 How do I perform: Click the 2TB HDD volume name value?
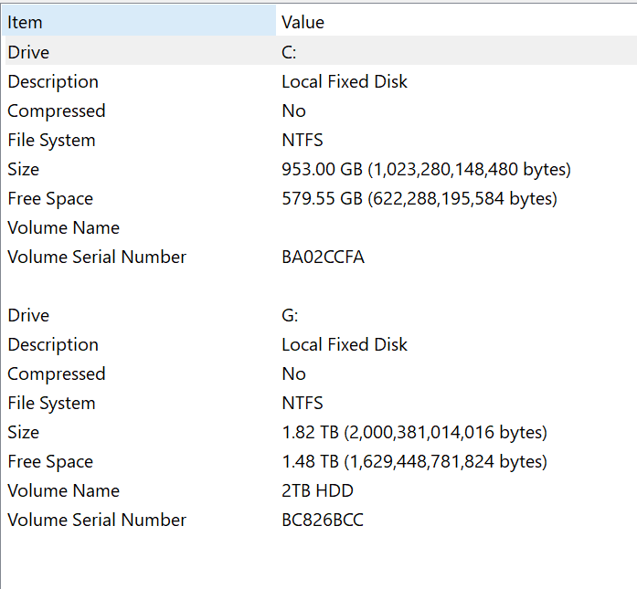click(x=317, y=491)
